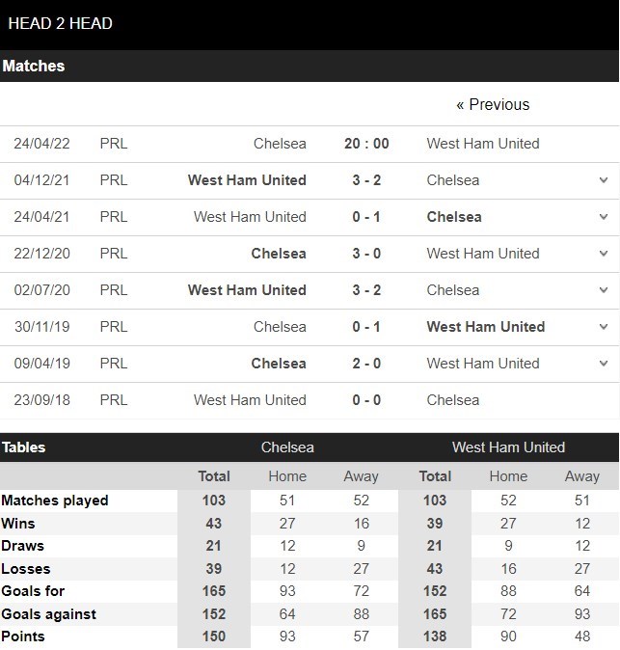Open the 22/12/20 3 - 0 score
620x650 pixels.
click(x=366, y=254)
